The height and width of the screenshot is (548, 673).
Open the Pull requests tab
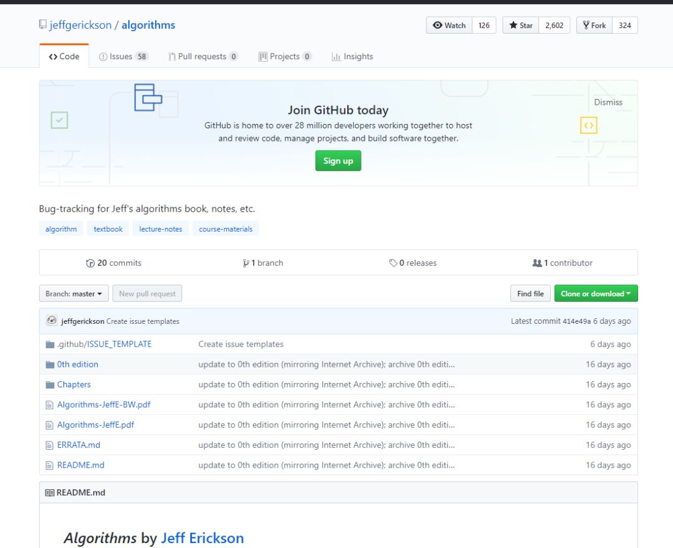(203, 57)
